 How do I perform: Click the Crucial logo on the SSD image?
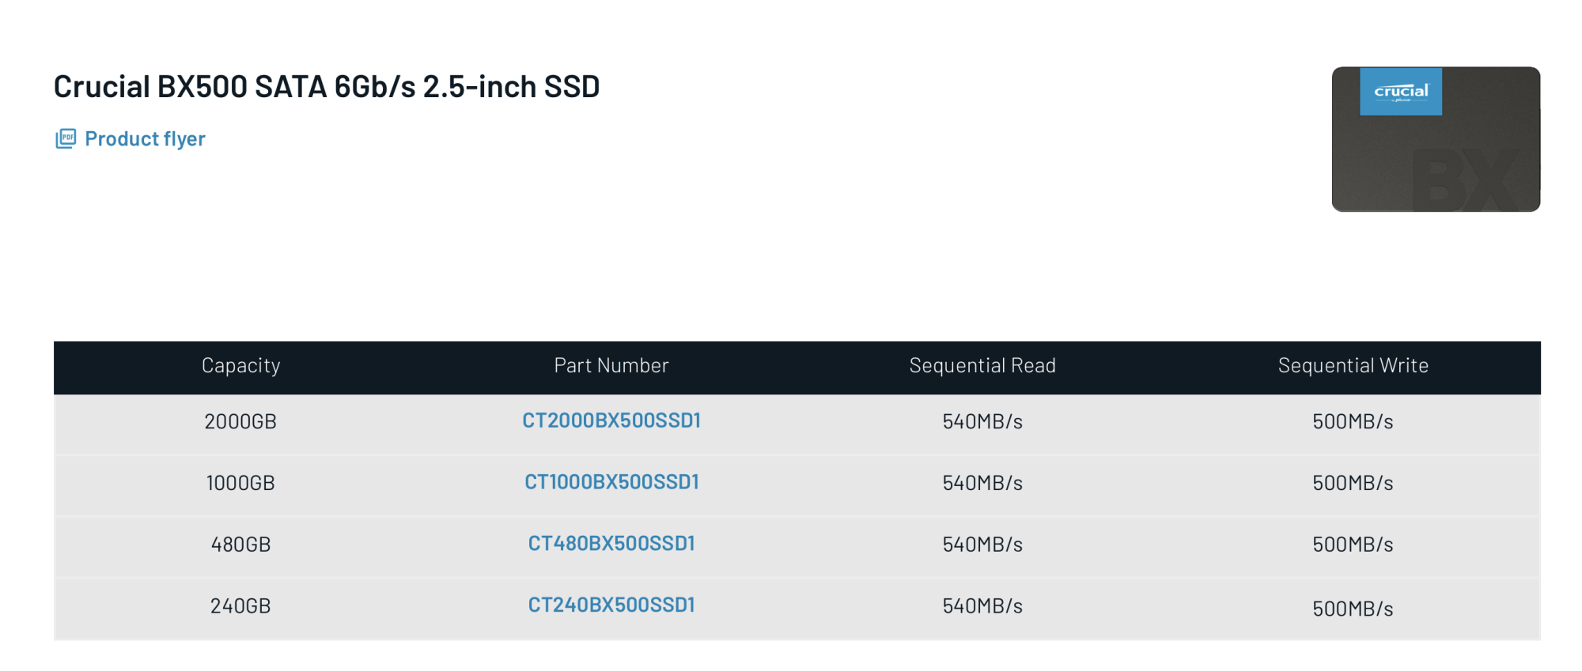point(1401,92)
